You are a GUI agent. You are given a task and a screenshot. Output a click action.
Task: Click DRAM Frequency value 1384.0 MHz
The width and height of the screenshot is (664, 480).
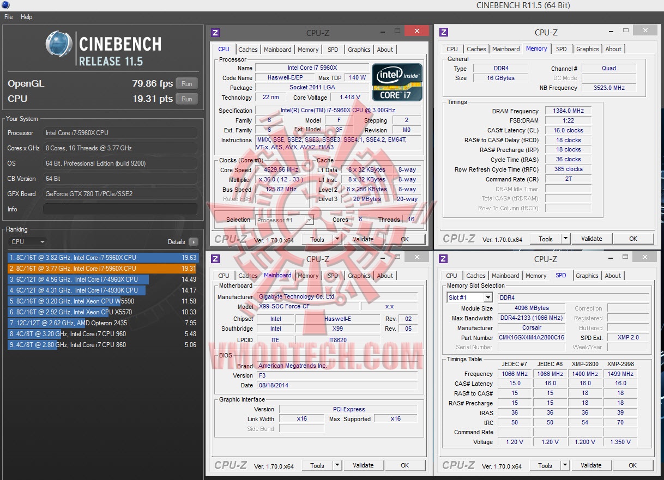(568, 111)
